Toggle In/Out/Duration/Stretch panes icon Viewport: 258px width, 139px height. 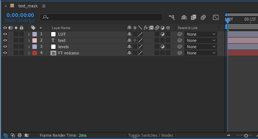20,135
